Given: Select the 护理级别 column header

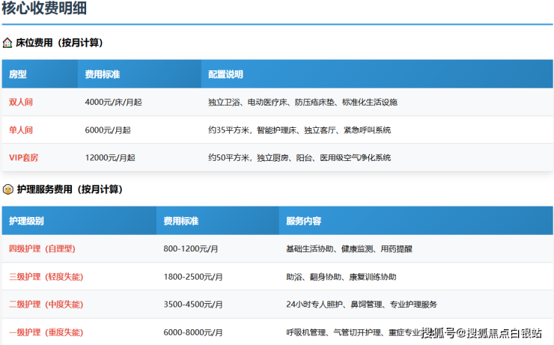Looking at the screenshot, I should pos(26,222).
